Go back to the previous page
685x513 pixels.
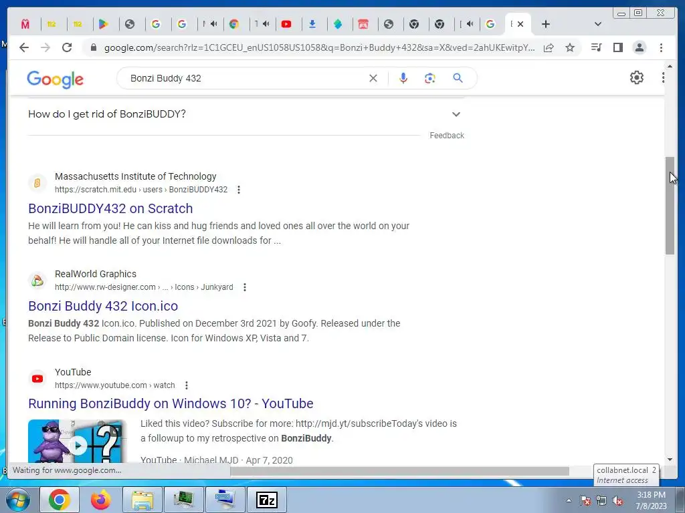coord(24,47)
